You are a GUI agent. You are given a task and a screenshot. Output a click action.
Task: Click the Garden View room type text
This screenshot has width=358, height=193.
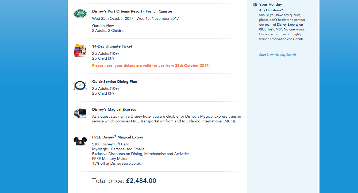103,26
